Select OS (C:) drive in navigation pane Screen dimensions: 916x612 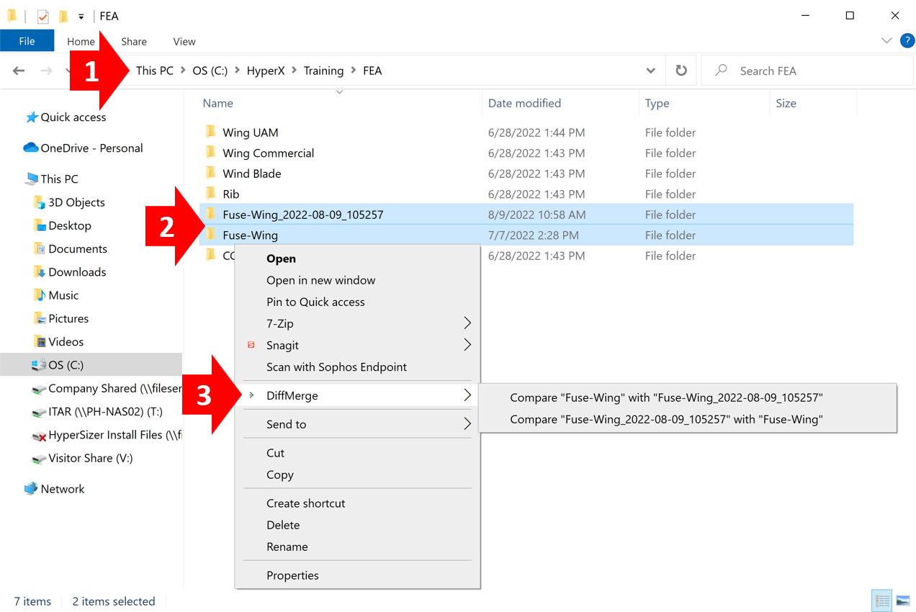tap(91, 365)
